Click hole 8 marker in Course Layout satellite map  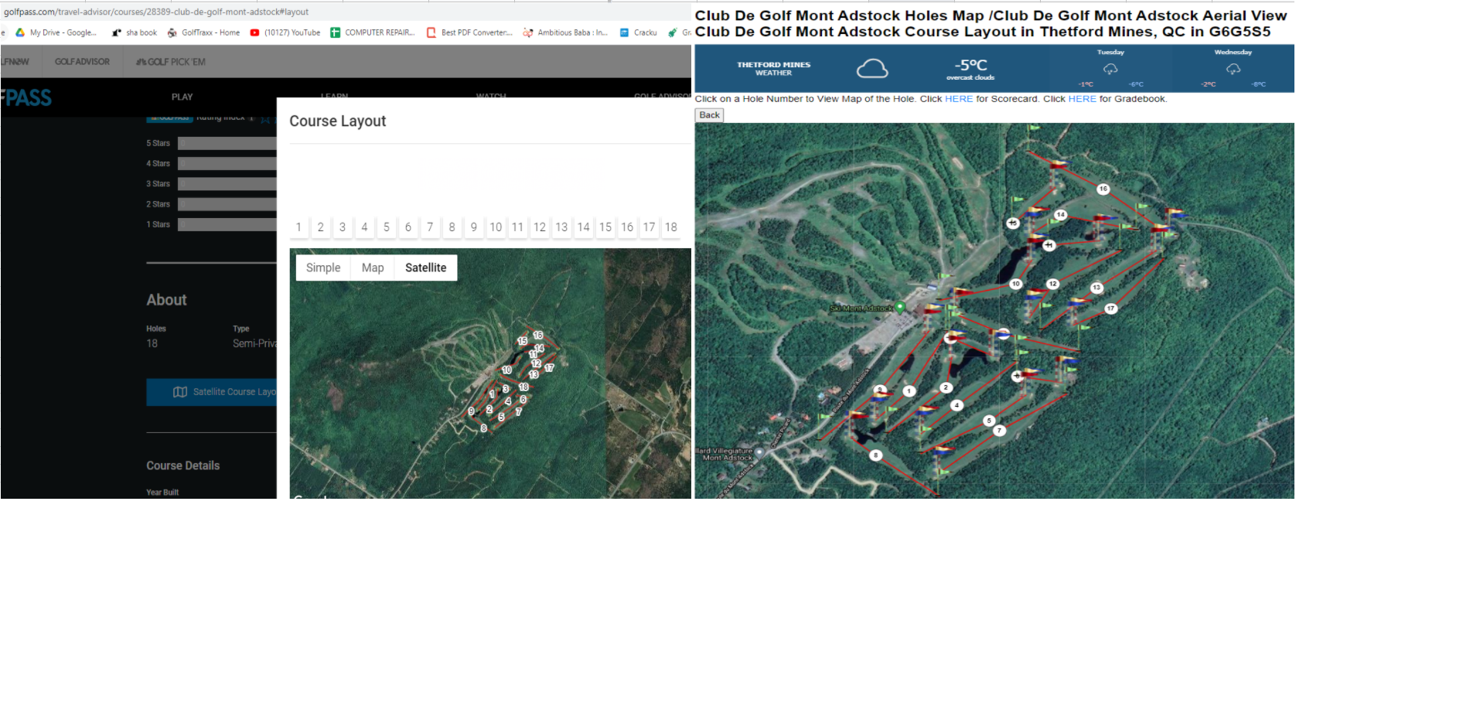[484, 428]
